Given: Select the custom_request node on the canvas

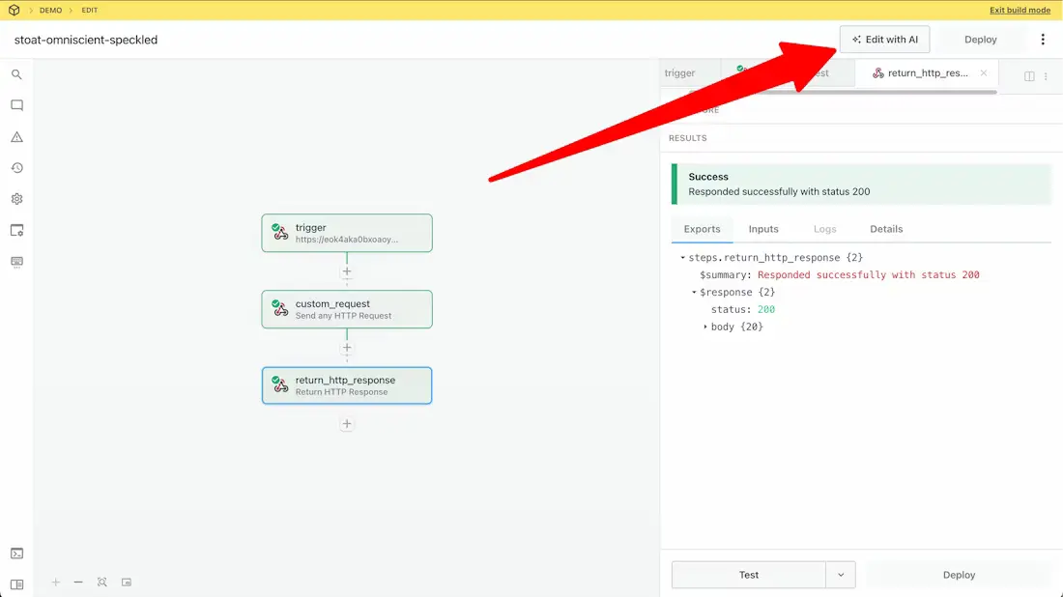Looking at the screenshot, I should pos(347,309).
